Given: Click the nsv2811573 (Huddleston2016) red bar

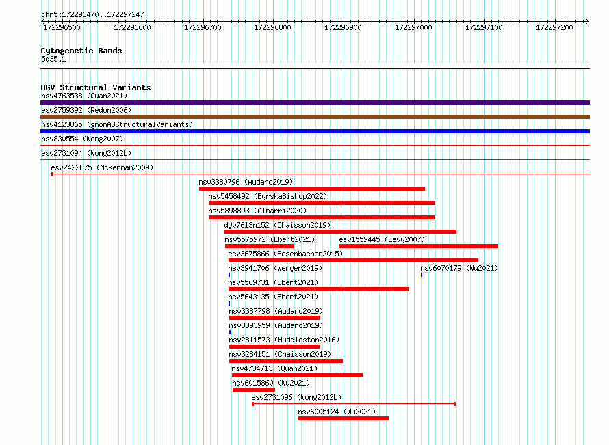Looking at the screenshot, I should (274, 347).
